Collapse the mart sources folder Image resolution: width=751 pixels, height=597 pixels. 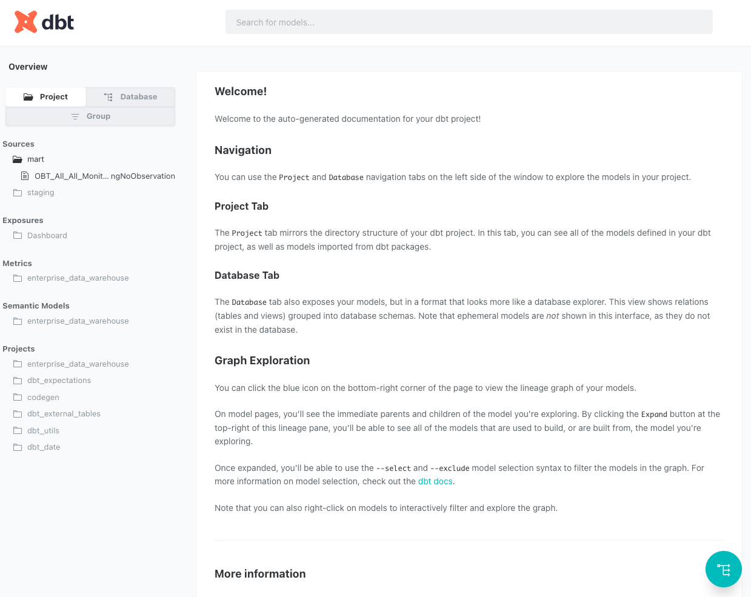pyautogui.click(x=36, y=159)
